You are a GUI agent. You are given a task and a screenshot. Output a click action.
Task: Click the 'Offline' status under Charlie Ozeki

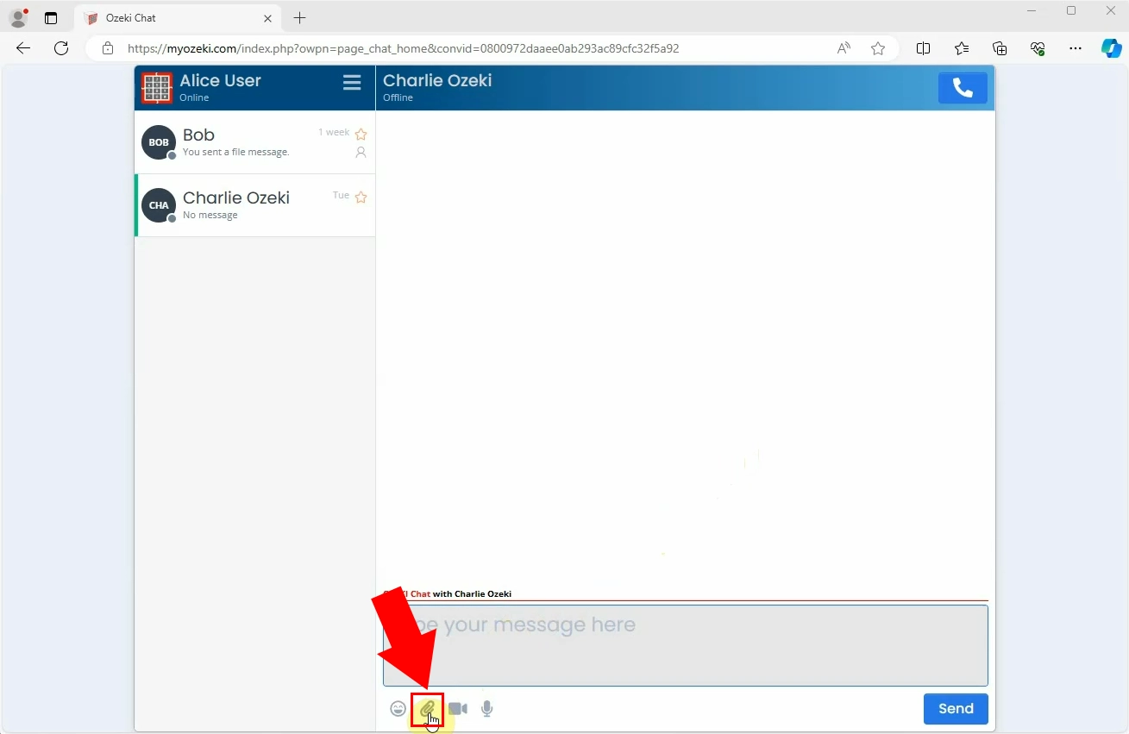point(398,97)
